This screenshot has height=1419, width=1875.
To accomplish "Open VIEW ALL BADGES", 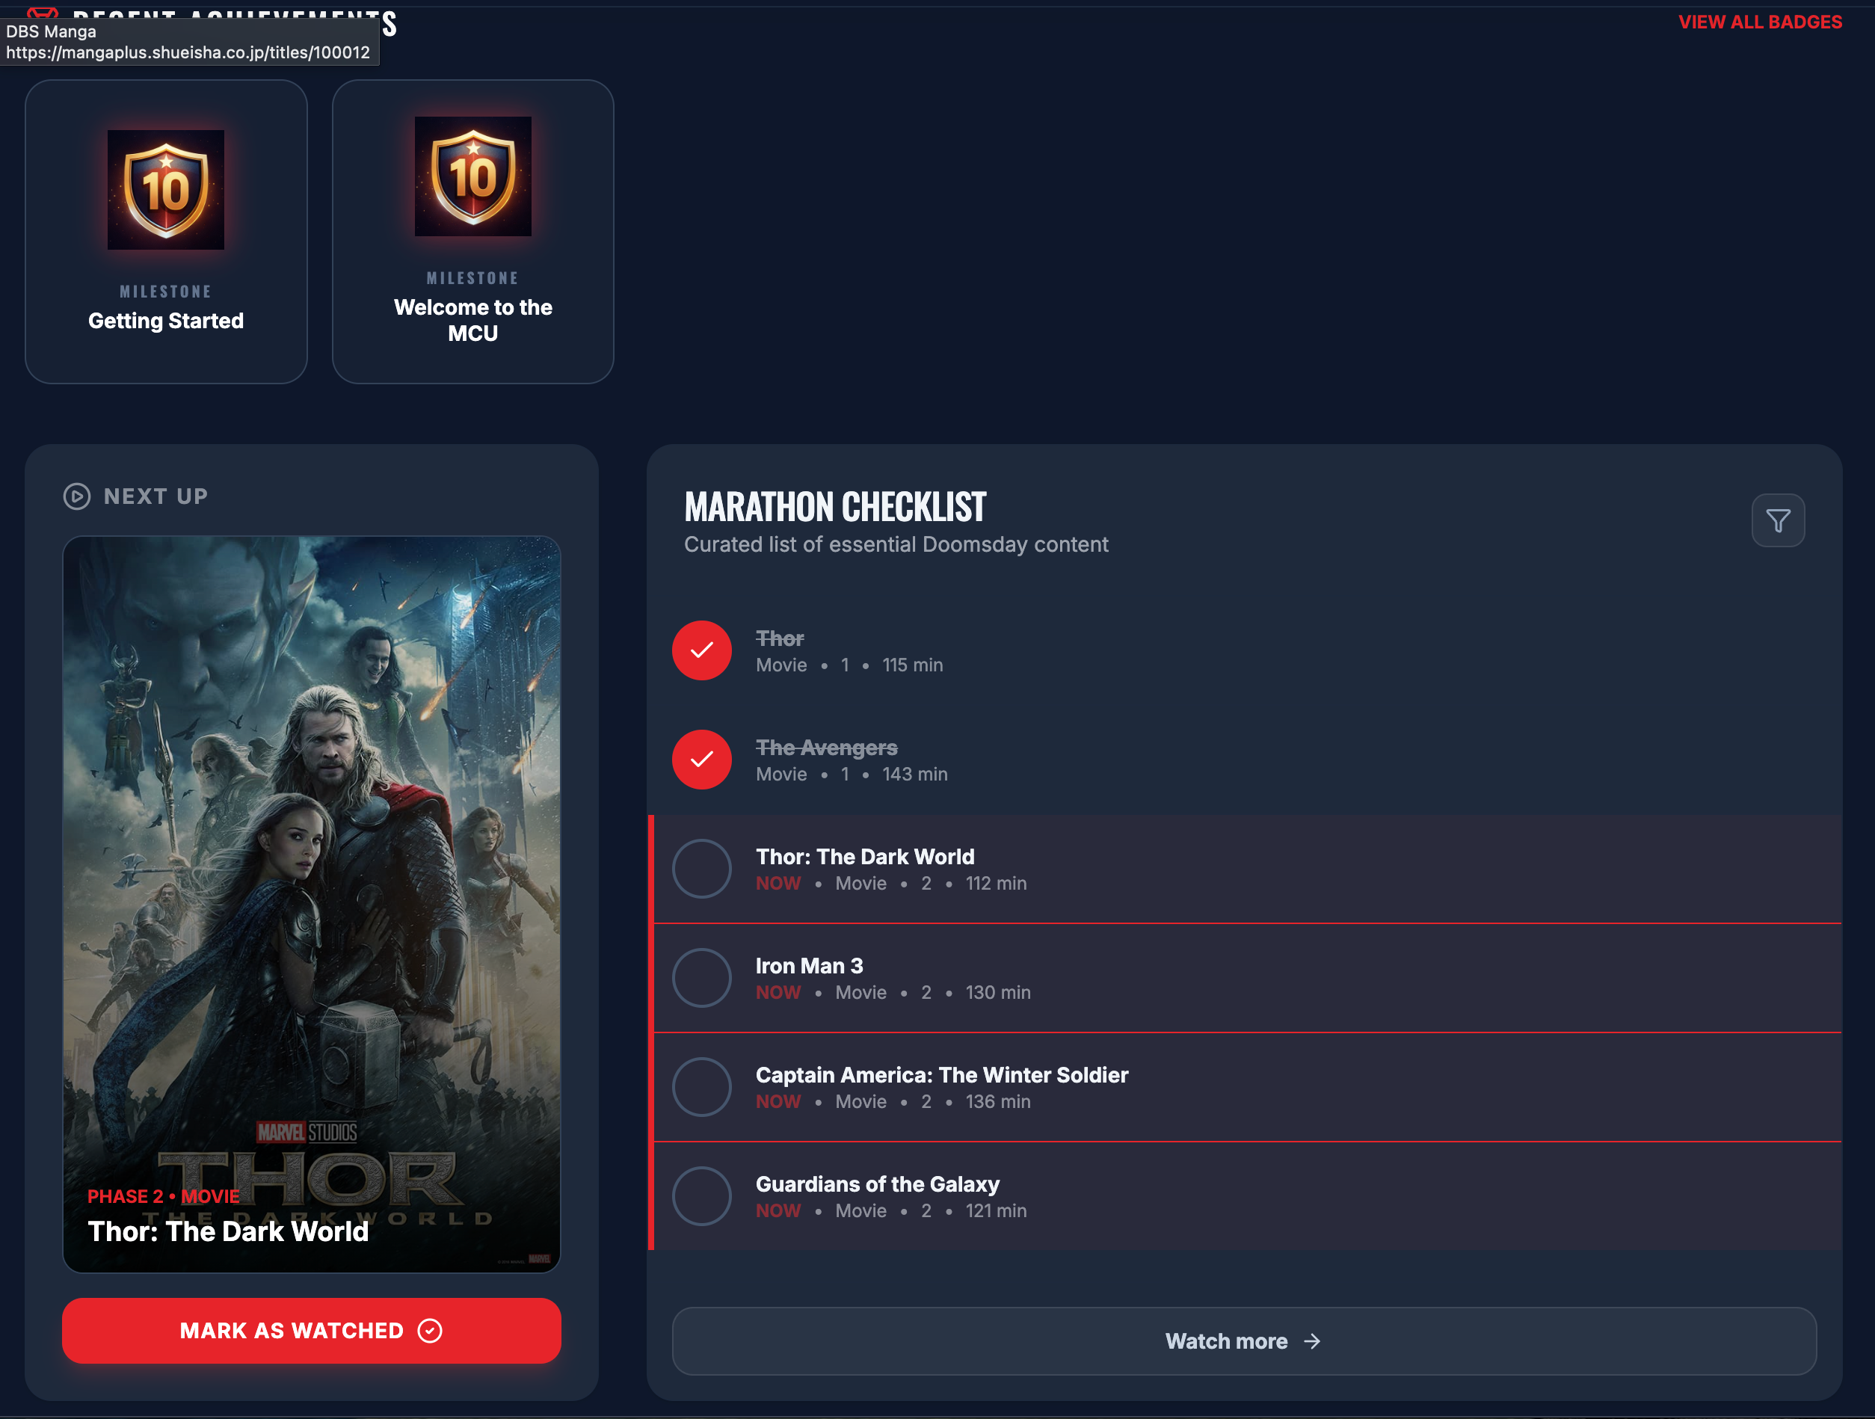I will [1760, 21].
